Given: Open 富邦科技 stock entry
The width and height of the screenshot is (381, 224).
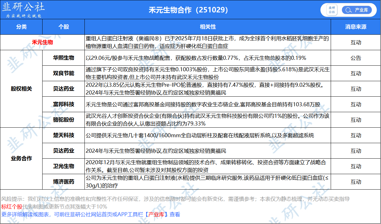Looking at the screenshot, I should (x=63, y=104).
